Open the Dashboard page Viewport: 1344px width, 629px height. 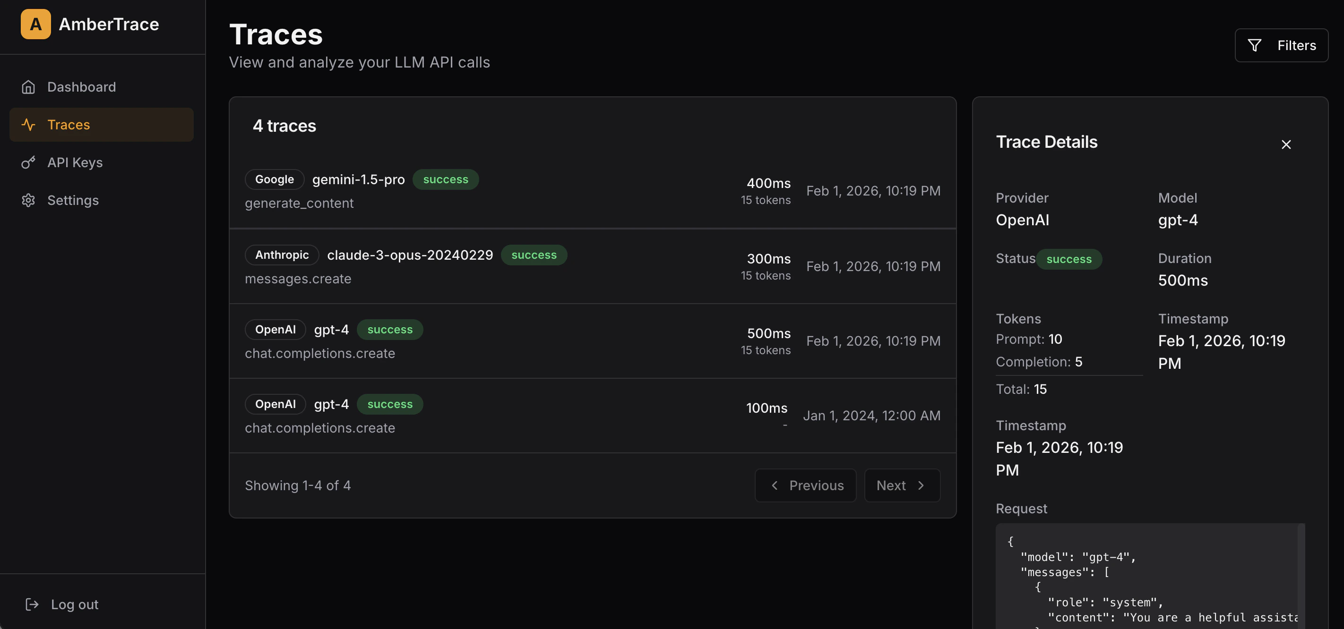pos(81,87)
